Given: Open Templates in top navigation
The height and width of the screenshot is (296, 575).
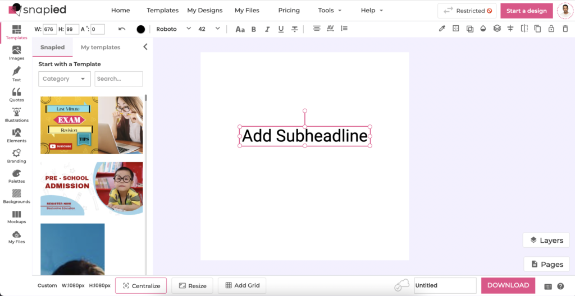Looking at the screenshot, I should coord(162,10).
